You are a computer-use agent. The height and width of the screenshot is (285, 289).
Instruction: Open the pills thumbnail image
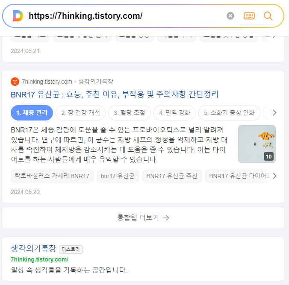[257, 144]
